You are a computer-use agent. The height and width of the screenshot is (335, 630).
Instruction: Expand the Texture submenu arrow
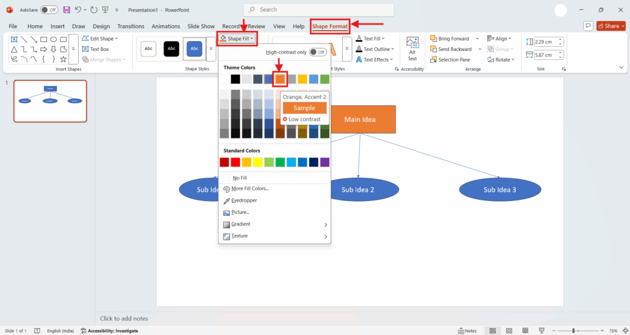(x=325, y=236)
